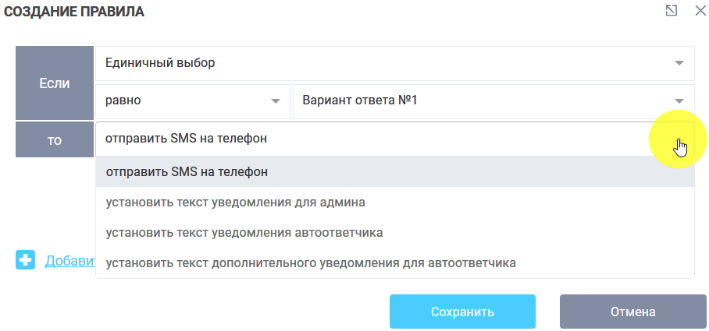This screenshot has width=709, height=331.
Task: Click the 'то' action label block
Action: [54, 140]
